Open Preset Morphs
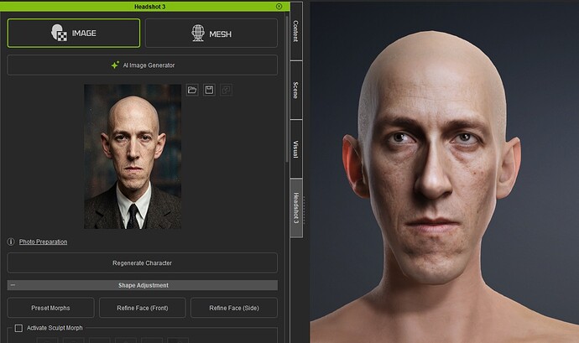Screen dimensions: 579x343 (50, 308)
